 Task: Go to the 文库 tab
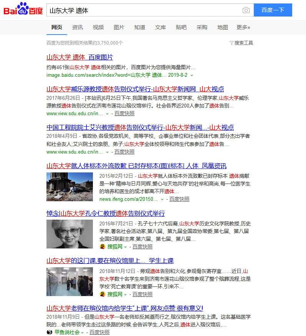click(x=160, y=27)
